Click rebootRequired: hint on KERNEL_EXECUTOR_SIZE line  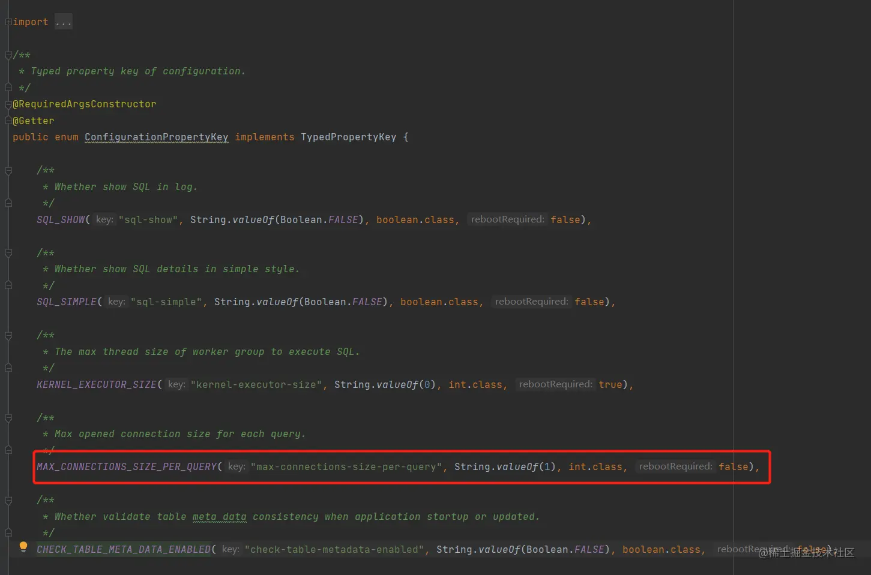tap(555, 384)
